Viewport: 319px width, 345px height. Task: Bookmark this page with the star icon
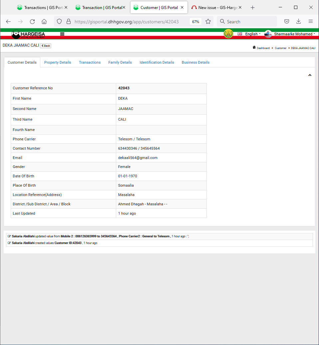pos(208,22)
